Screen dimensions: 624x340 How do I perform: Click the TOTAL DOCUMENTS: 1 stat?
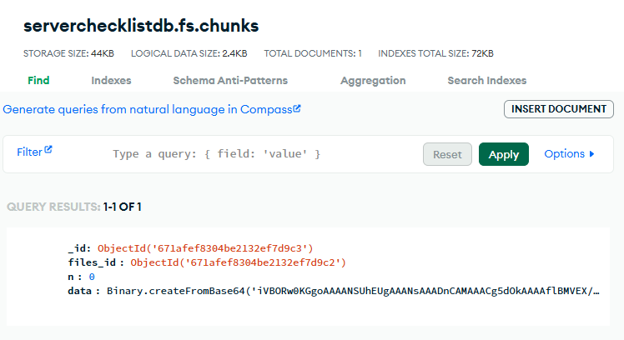[x=313, y=53]
